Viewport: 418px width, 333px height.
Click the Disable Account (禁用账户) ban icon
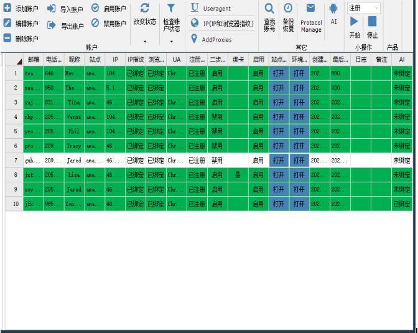[95, 23]
